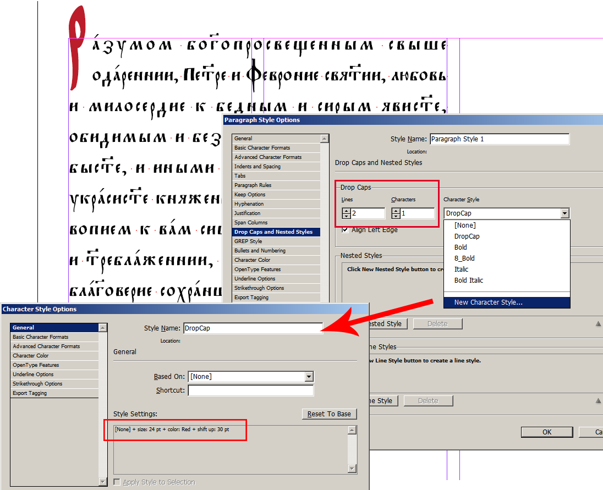Choose Bold in Character Style list
The width and height of the screenshot is (603, 490).
coord(461,247)
